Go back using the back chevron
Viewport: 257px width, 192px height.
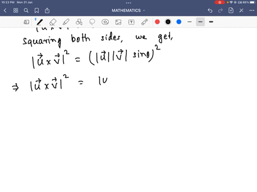[x=5, y=11]
